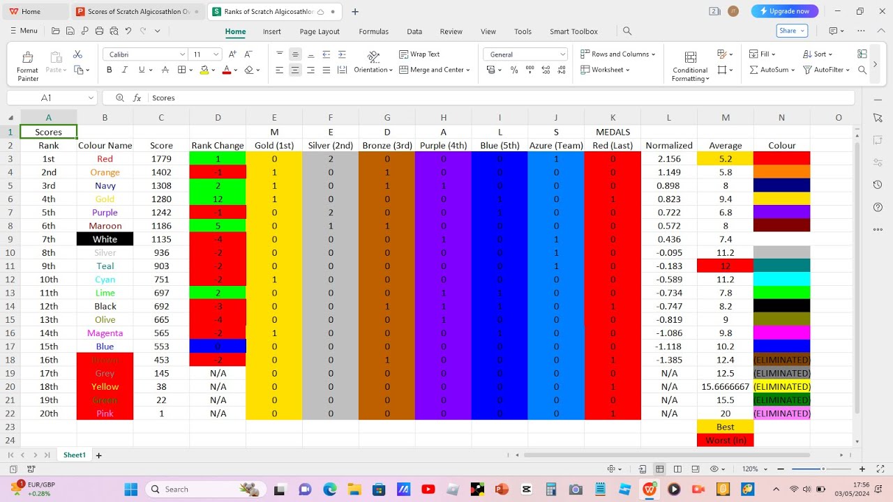893x502 pixels.
Task: Click the fx insert function icon
Action: [137, 98]
